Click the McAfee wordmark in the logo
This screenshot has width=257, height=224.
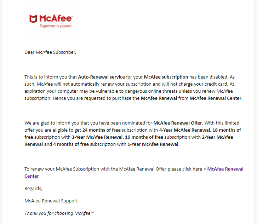pos(56,18)
